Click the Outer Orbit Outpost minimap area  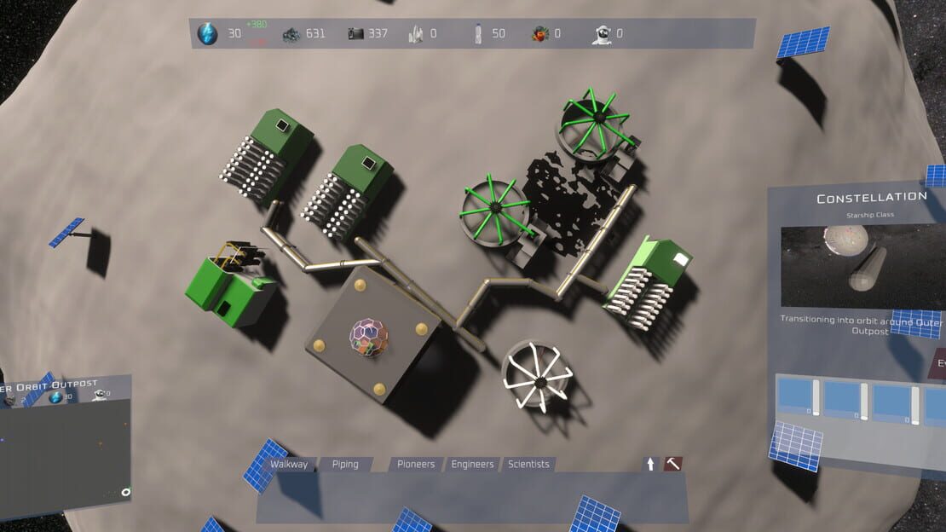pyautogui.click(x=65, y=459)
